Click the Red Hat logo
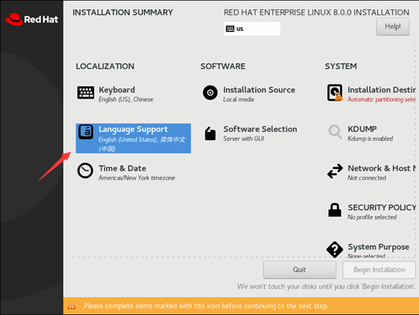 32,19
